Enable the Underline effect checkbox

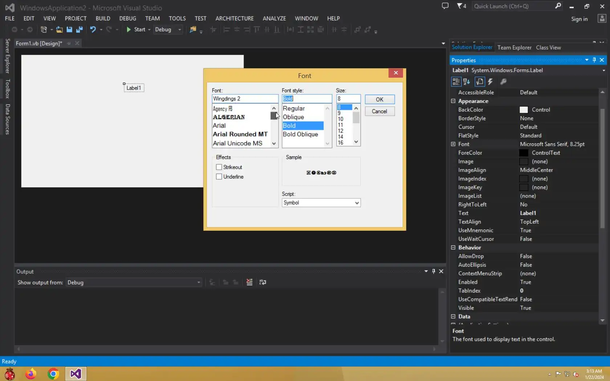(x=219, y=177)
